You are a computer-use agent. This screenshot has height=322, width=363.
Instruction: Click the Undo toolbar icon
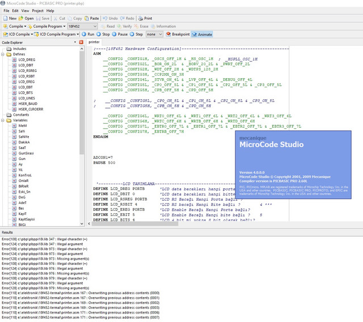(x=105, y=18)
